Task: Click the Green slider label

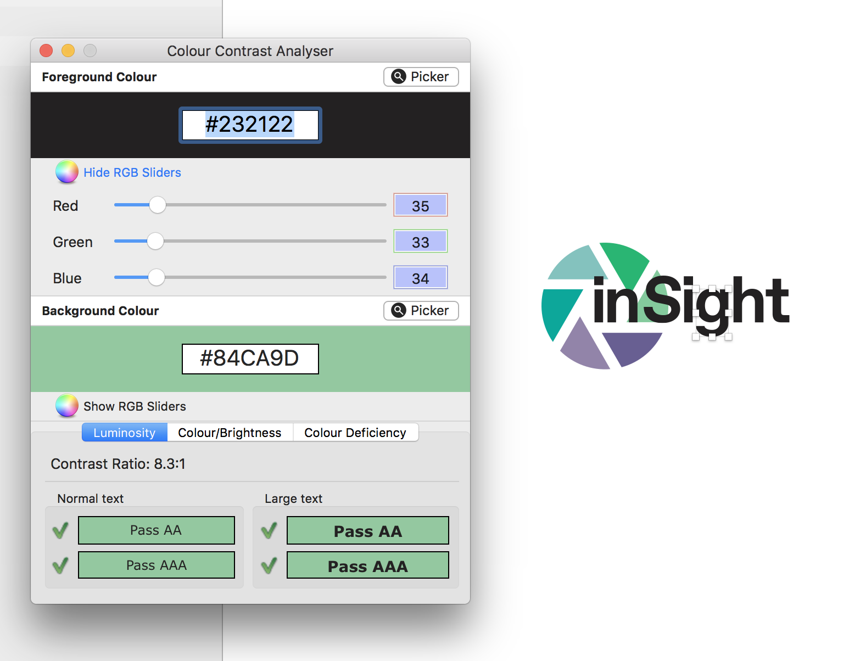Action: (x=72, y=242)
